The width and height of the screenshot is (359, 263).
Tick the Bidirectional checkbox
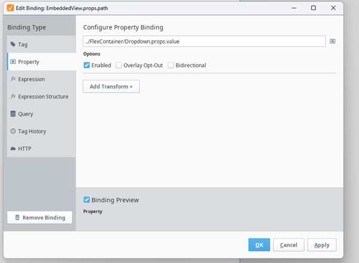tap(171, 65)
